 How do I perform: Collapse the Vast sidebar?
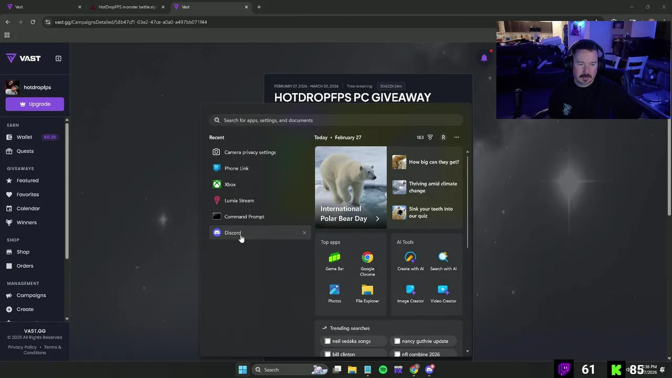(58, 58)
